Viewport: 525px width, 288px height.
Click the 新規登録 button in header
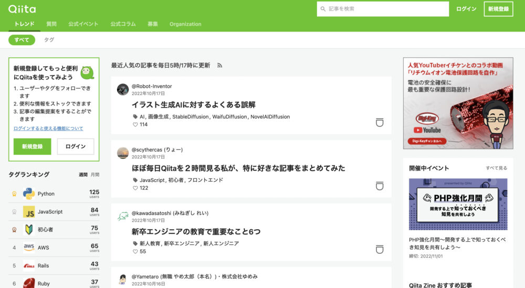tap(498, 9)
